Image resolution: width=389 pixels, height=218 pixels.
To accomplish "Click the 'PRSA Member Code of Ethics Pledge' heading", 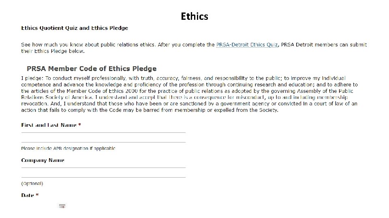I will [92, 69].
